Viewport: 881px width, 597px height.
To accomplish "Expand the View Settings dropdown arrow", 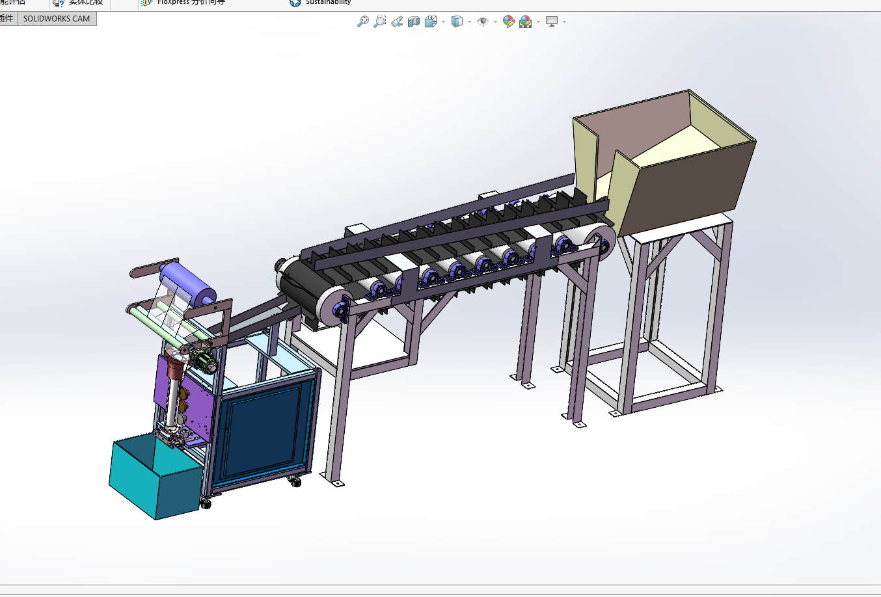I will 565,22.
